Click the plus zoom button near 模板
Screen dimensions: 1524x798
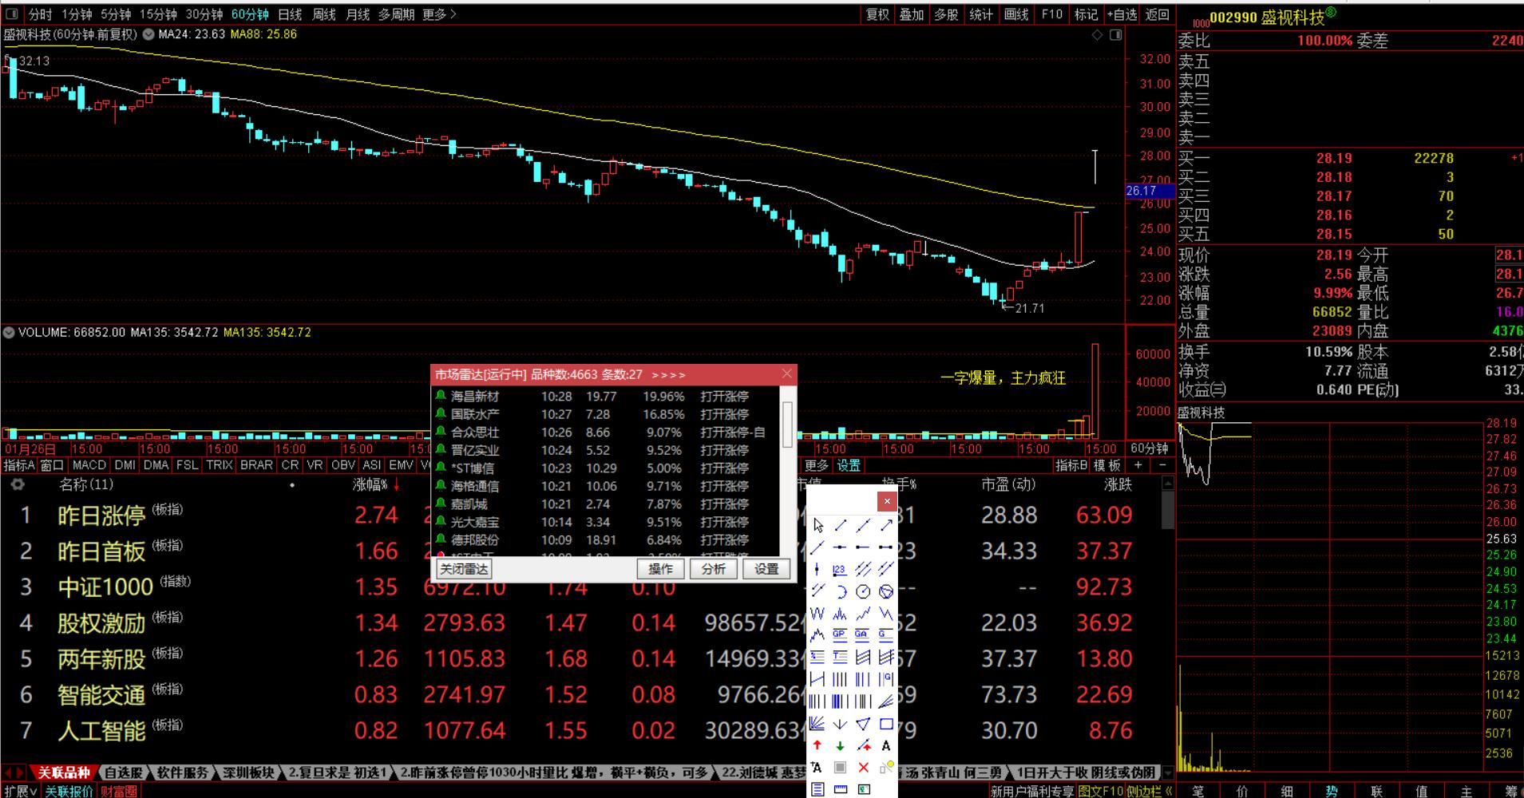pos(1138,464)
